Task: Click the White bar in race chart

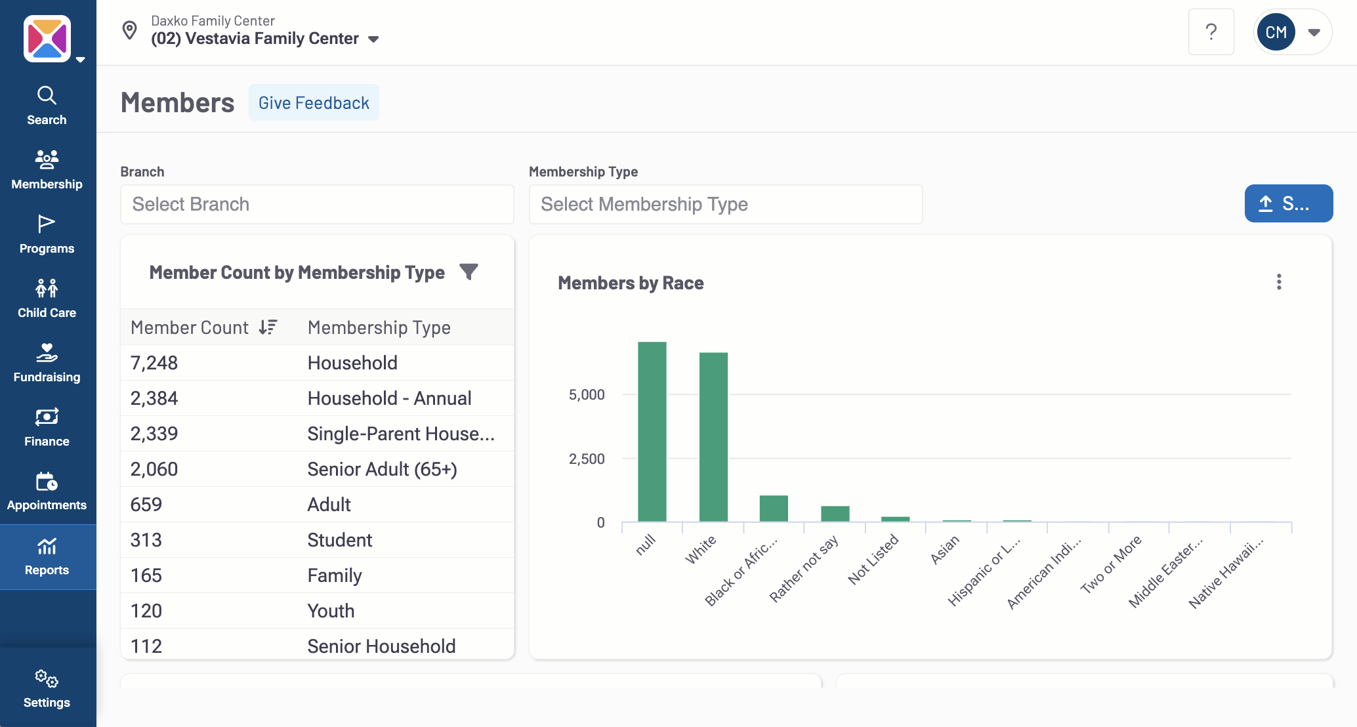Action: point(713,436)
